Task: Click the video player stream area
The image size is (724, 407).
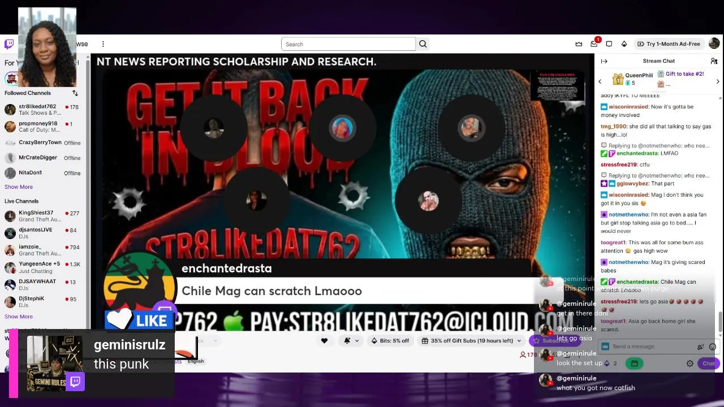Action: pyautogui.click(x=342, y=192)
